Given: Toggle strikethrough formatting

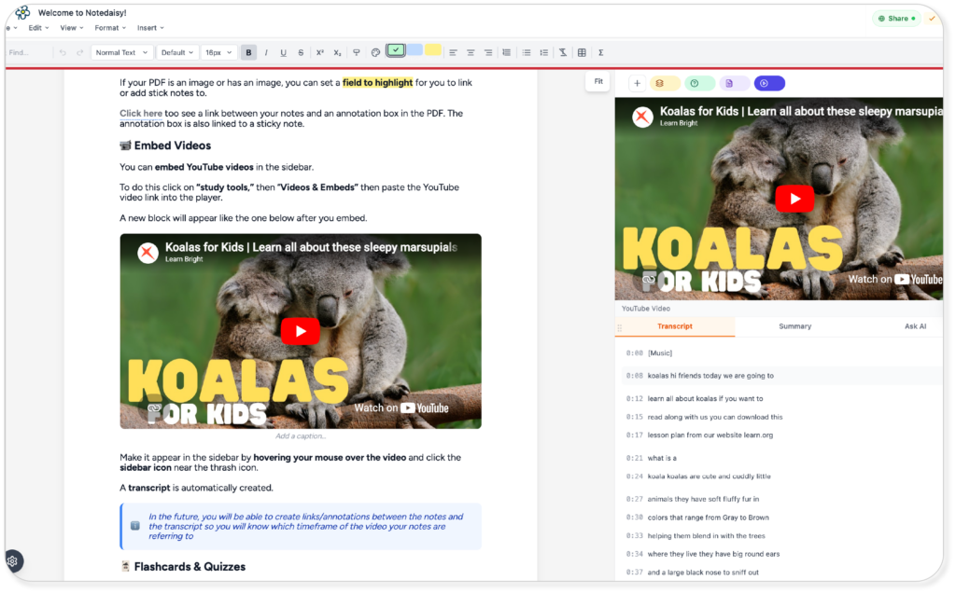Looking at the screenshot, I should pyautogui.click(x=301, y=53).
